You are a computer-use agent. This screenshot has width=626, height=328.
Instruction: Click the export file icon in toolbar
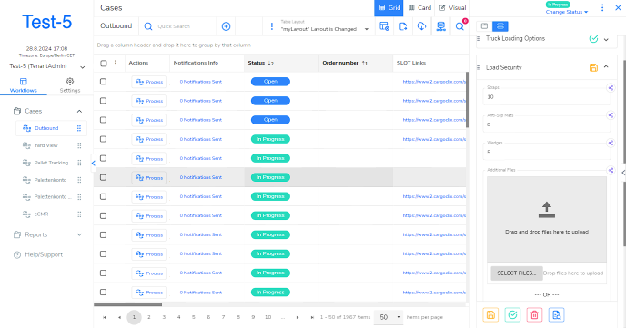403,26
